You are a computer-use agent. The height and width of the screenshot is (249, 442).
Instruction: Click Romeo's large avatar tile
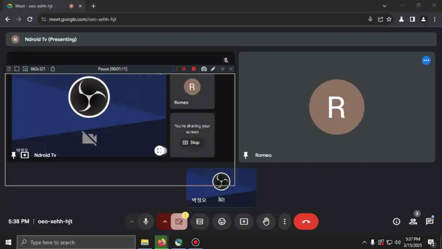click(x=337, y=107)
